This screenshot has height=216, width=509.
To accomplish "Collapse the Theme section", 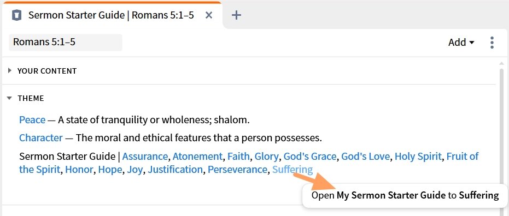I will pos(9,98).
